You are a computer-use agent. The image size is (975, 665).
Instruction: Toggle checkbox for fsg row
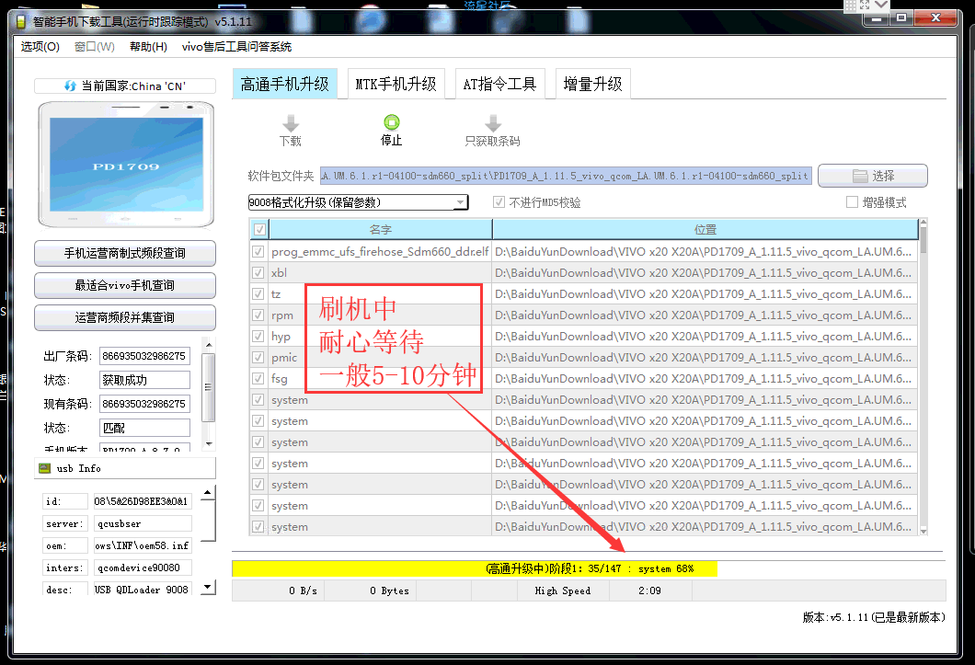[x=258, y=379]
